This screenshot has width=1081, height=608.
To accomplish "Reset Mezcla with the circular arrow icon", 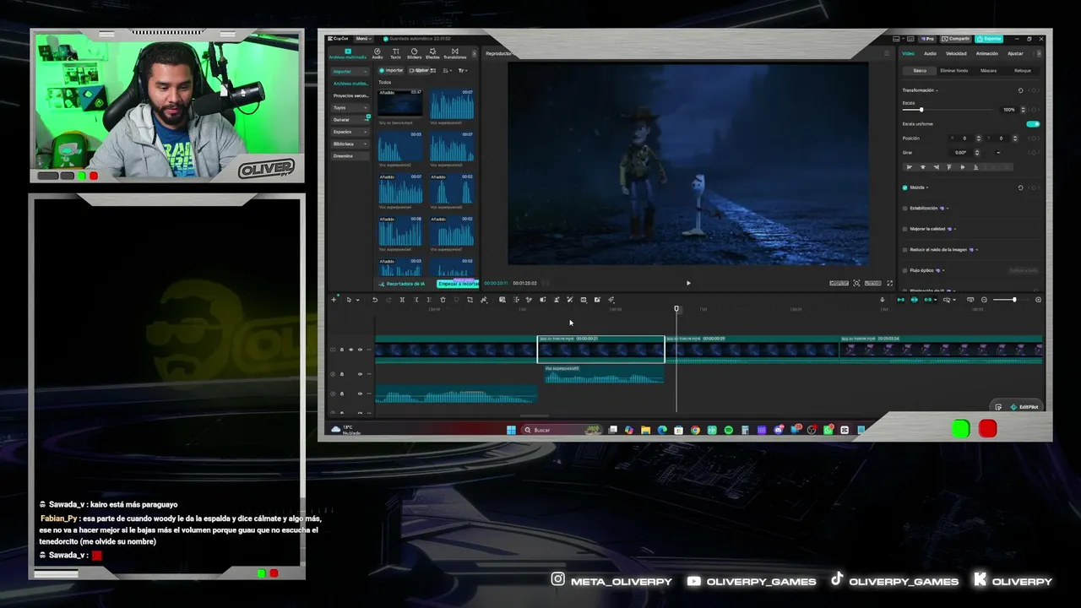I will click(1020, 187).
